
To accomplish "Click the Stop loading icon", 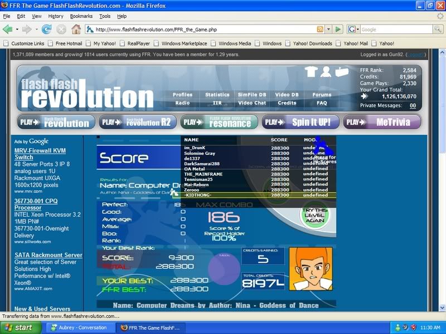I will click(61, 29).
